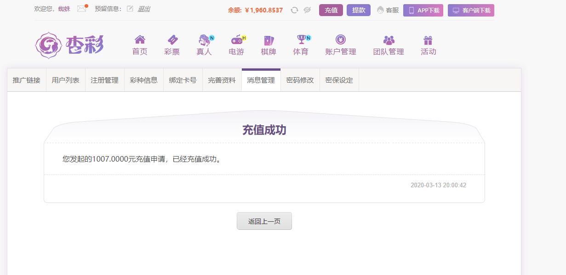
Task: Open 团队管理 via the group icon
Action: pyautogui.click(x=389, y=40)
